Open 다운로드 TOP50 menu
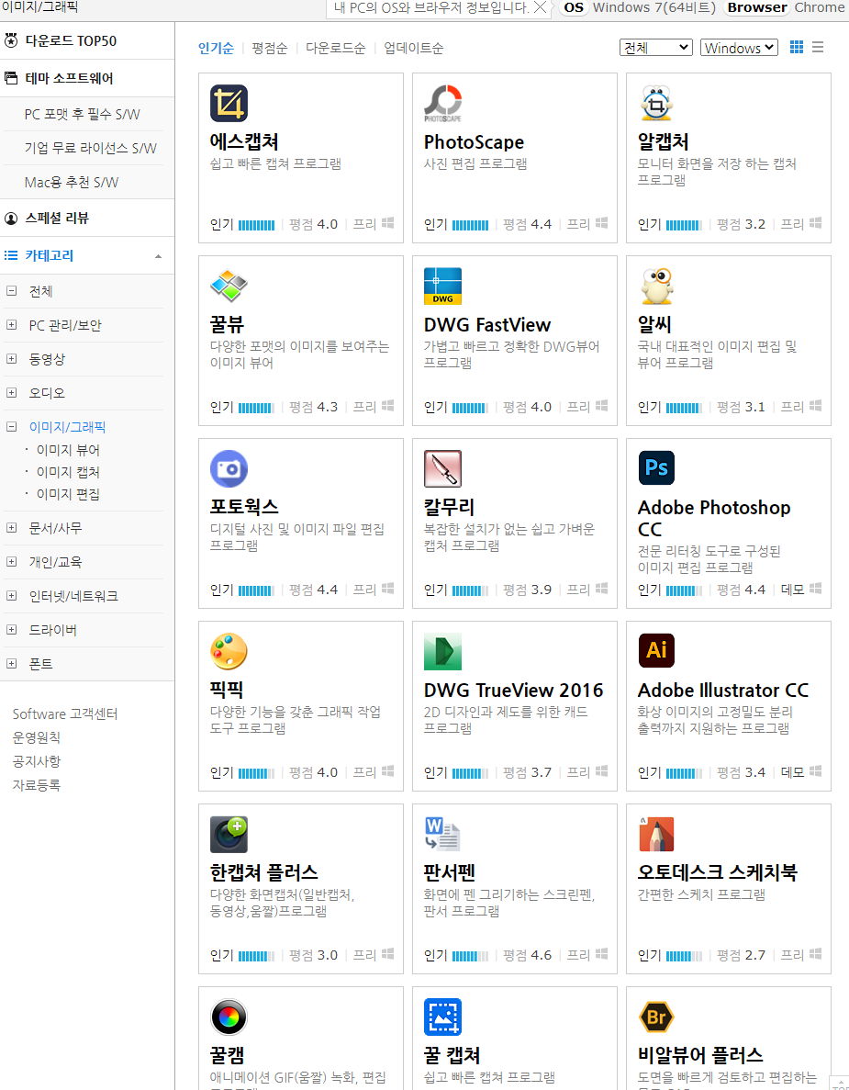This screenshot has height=1090, width=849. [71, 40]
